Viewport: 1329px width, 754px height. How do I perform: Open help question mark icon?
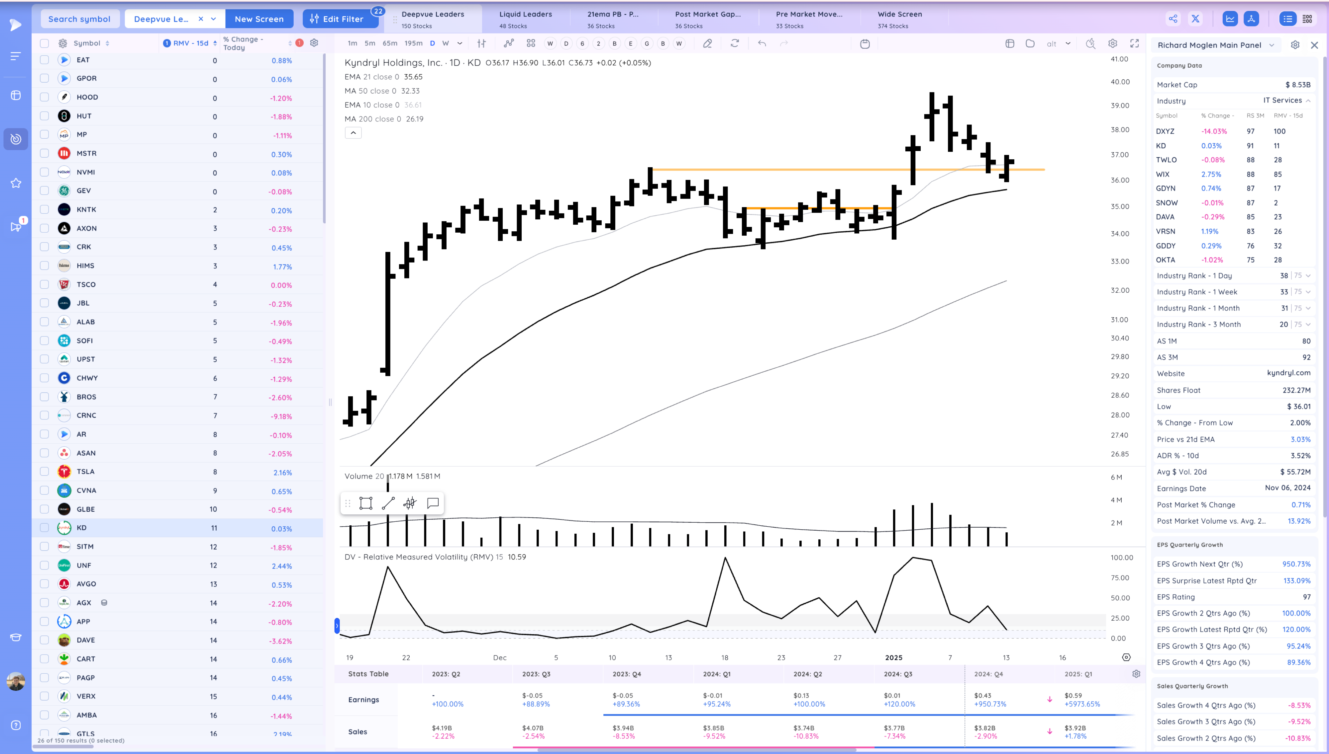pos(16,725)
